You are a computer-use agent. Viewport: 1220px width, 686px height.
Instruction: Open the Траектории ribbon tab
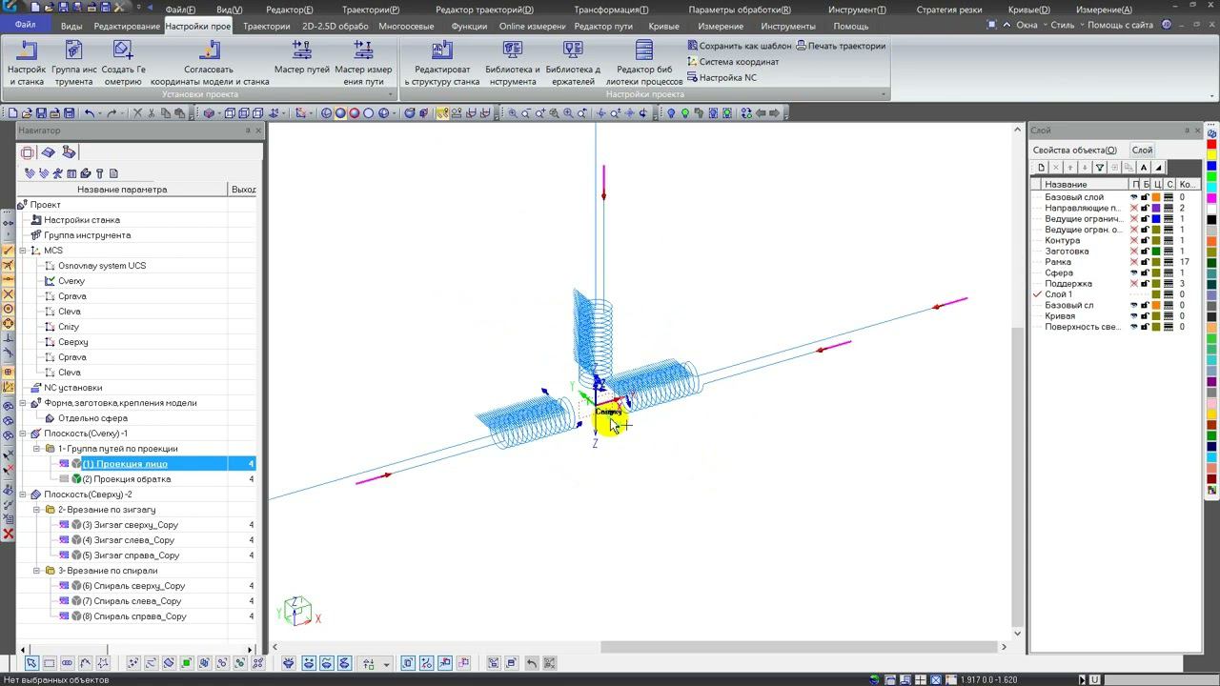(x=266, y=26)
